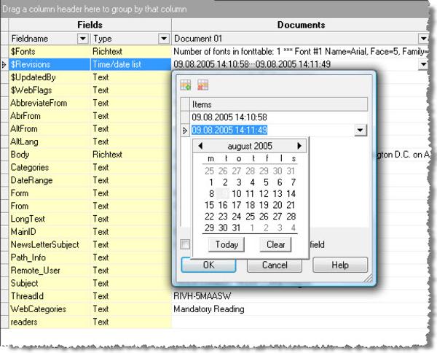Open date dropdown for 09.08.2005 14:11:49 item
437x353 pixels.
point(361,130)
